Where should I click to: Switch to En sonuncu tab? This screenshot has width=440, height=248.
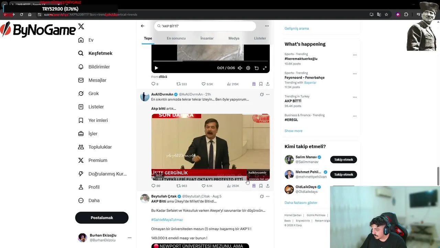(176, 38)
